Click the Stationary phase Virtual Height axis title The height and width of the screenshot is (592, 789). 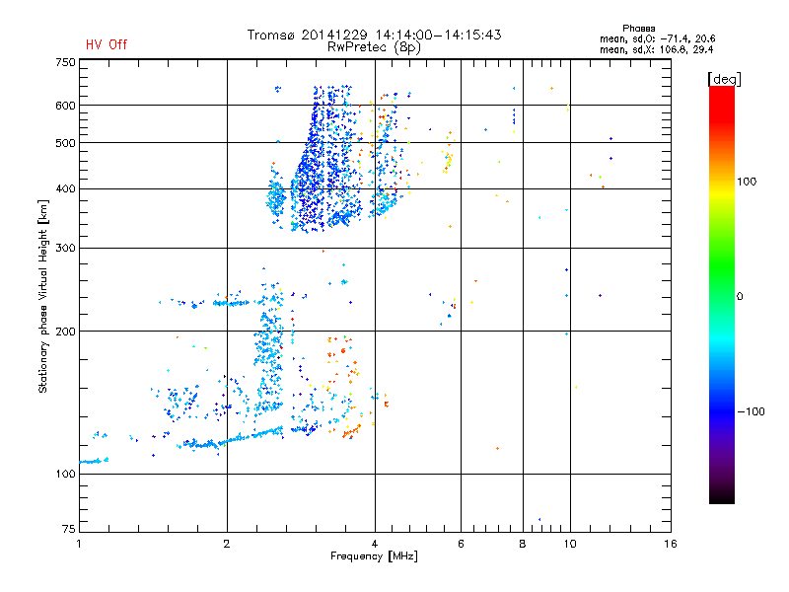coord(43,297)
